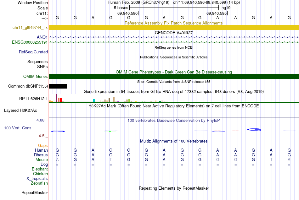The width and height of the screenshot is (299, 200).
Task: Click the -4.5 PhyloP lower scale value
Action: pos(41,136)
